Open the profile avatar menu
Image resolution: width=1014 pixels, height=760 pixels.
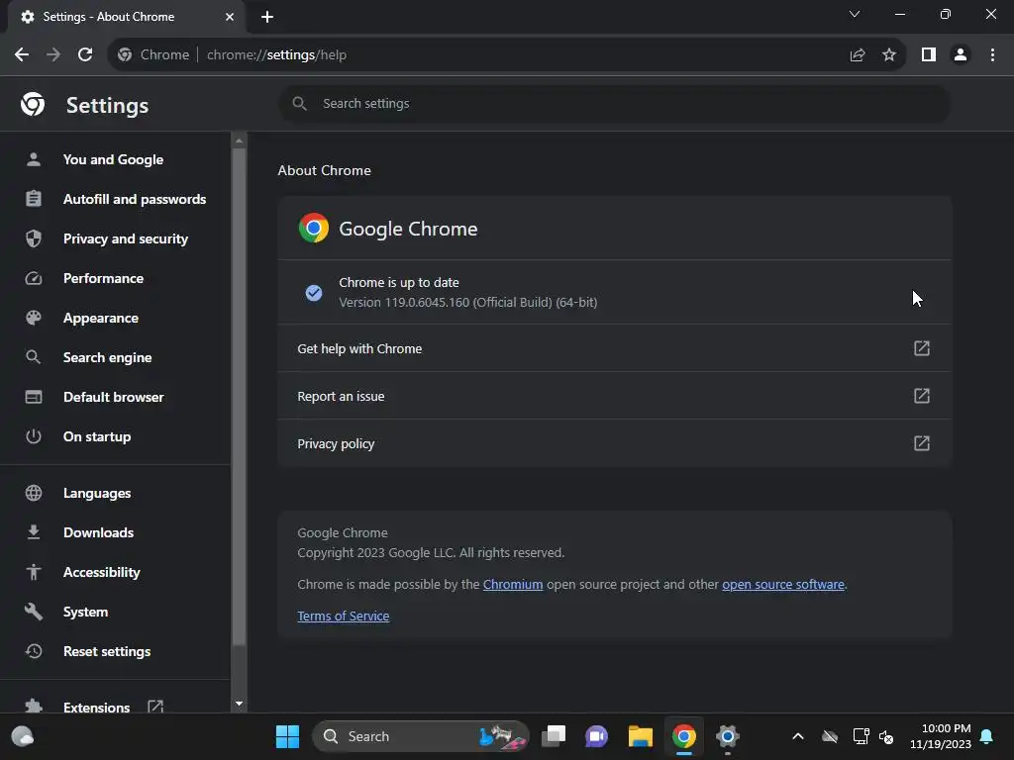coord(961,55)
